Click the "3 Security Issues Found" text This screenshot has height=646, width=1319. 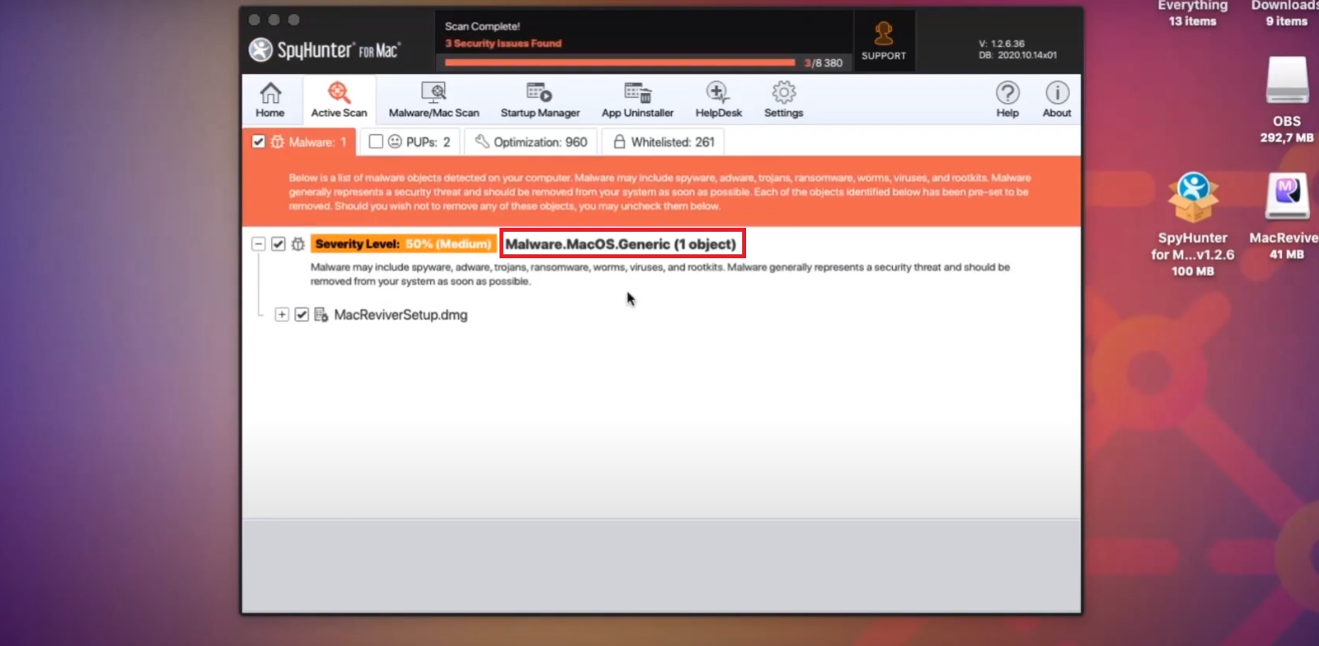coord(503,44)
